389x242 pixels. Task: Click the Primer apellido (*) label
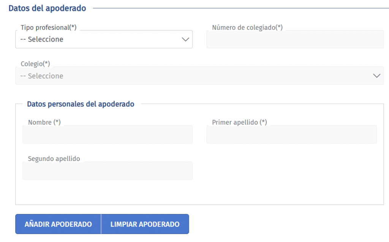click(239, 122)
